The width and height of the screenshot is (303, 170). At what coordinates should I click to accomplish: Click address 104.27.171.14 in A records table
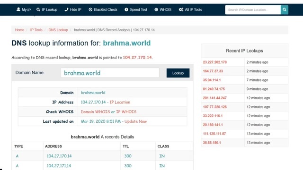[59, 166]
